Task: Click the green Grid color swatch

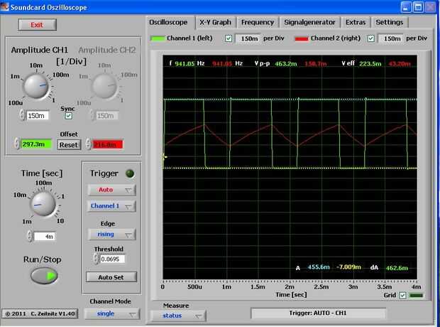Action: coord(417,295)
